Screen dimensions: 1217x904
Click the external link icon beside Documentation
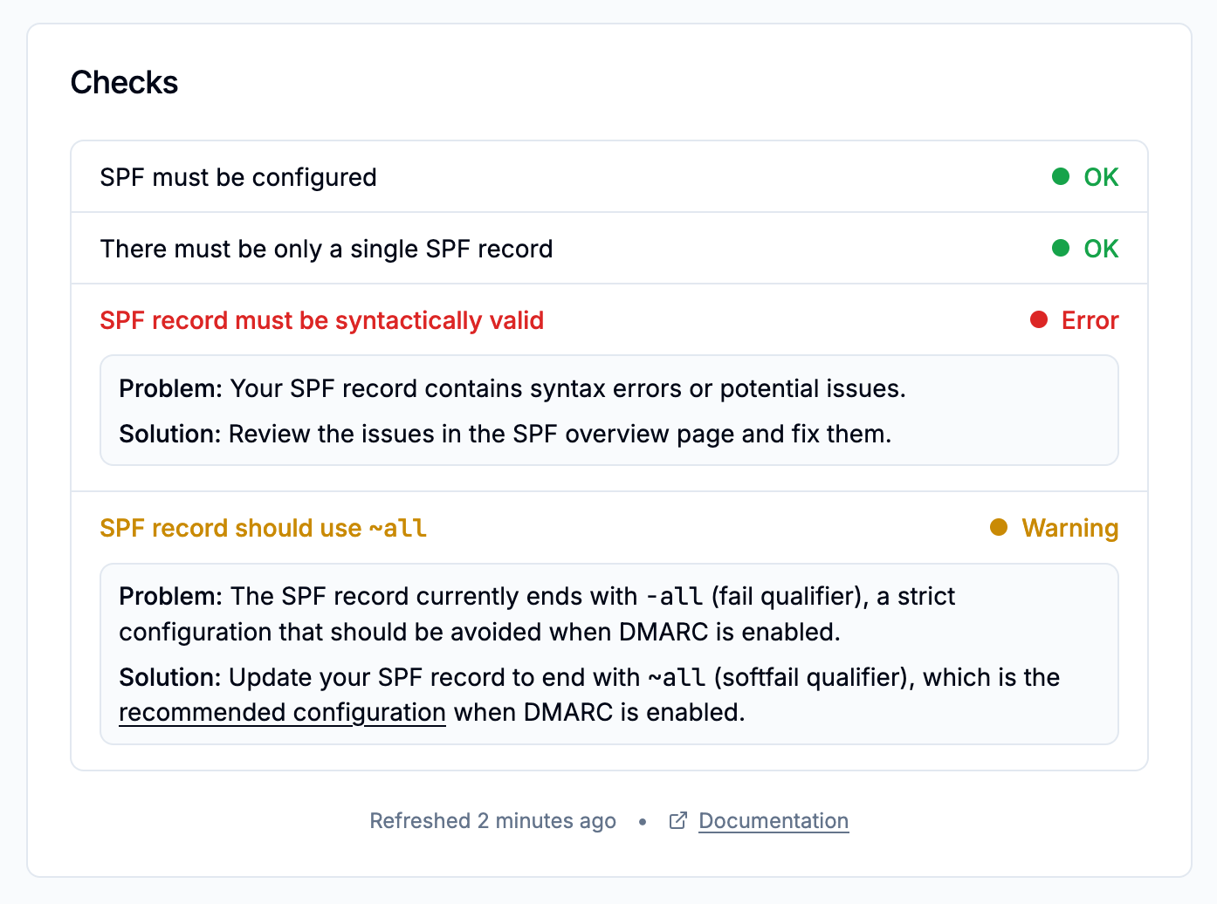point(677,821)
